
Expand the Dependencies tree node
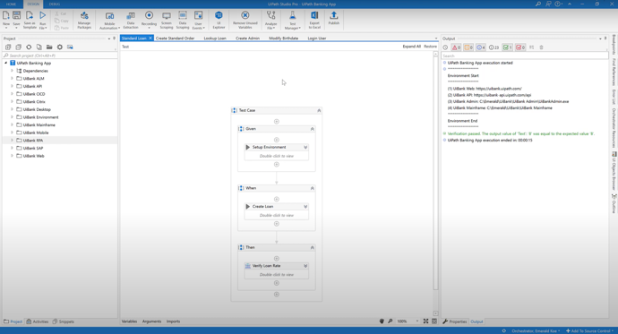(13, 71)
